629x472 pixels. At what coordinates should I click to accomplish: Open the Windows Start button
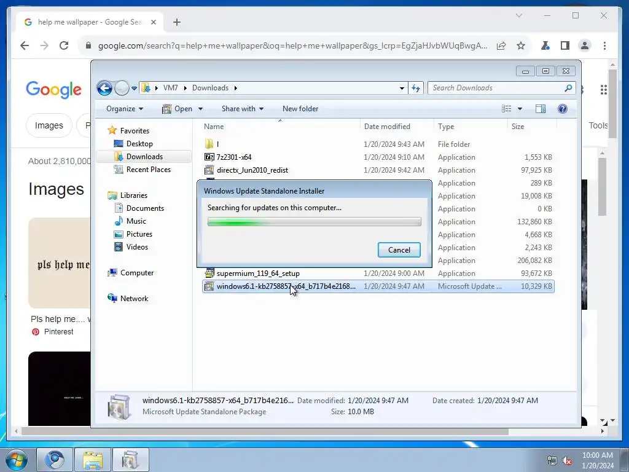pos(17,460)
